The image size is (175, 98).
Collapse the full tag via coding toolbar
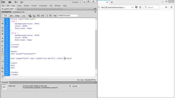2,28
